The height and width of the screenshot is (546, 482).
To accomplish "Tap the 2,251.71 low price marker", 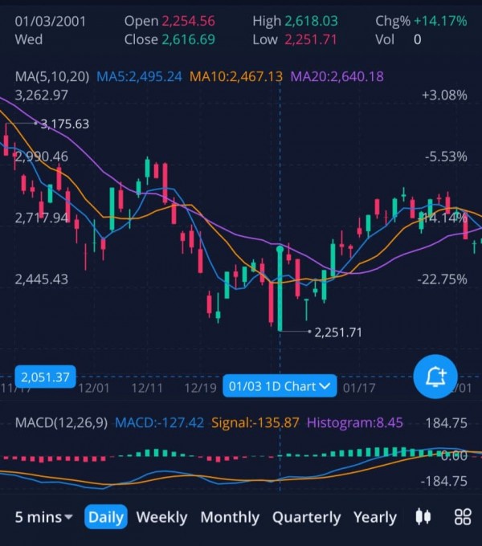I will 338,332.
